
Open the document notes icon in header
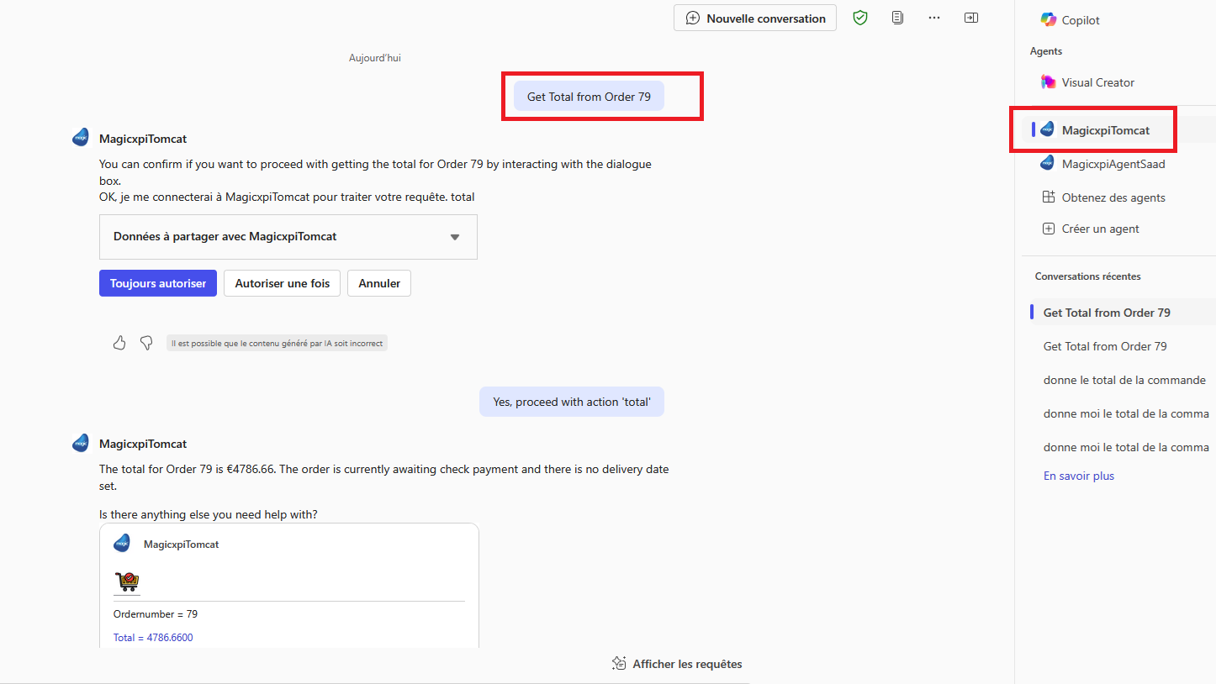898,18
